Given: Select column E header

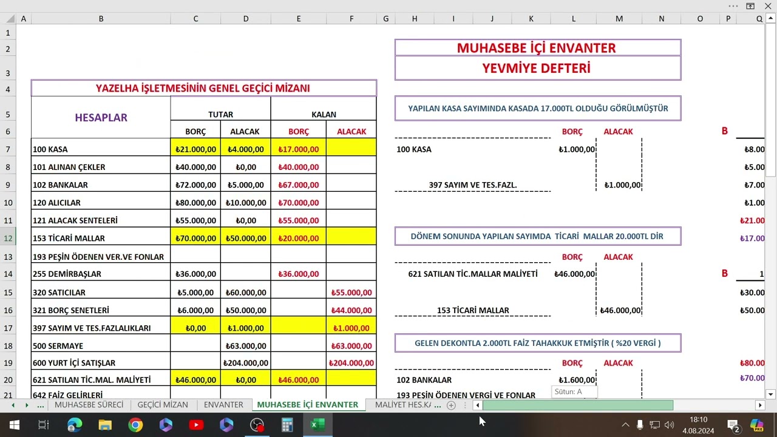Looking at the screenshot, I should [299, 19].
